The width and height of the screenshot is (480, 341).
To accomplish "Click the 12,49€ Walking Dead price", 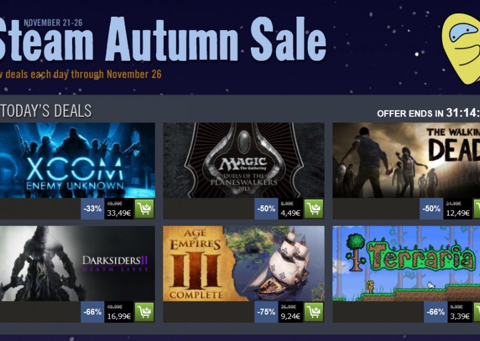I will pyautogui.click(x=458, y=213).
